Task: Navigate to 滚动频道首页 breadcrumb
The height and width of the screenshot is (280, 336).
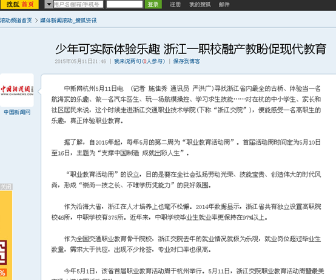Action: (16, 21)
